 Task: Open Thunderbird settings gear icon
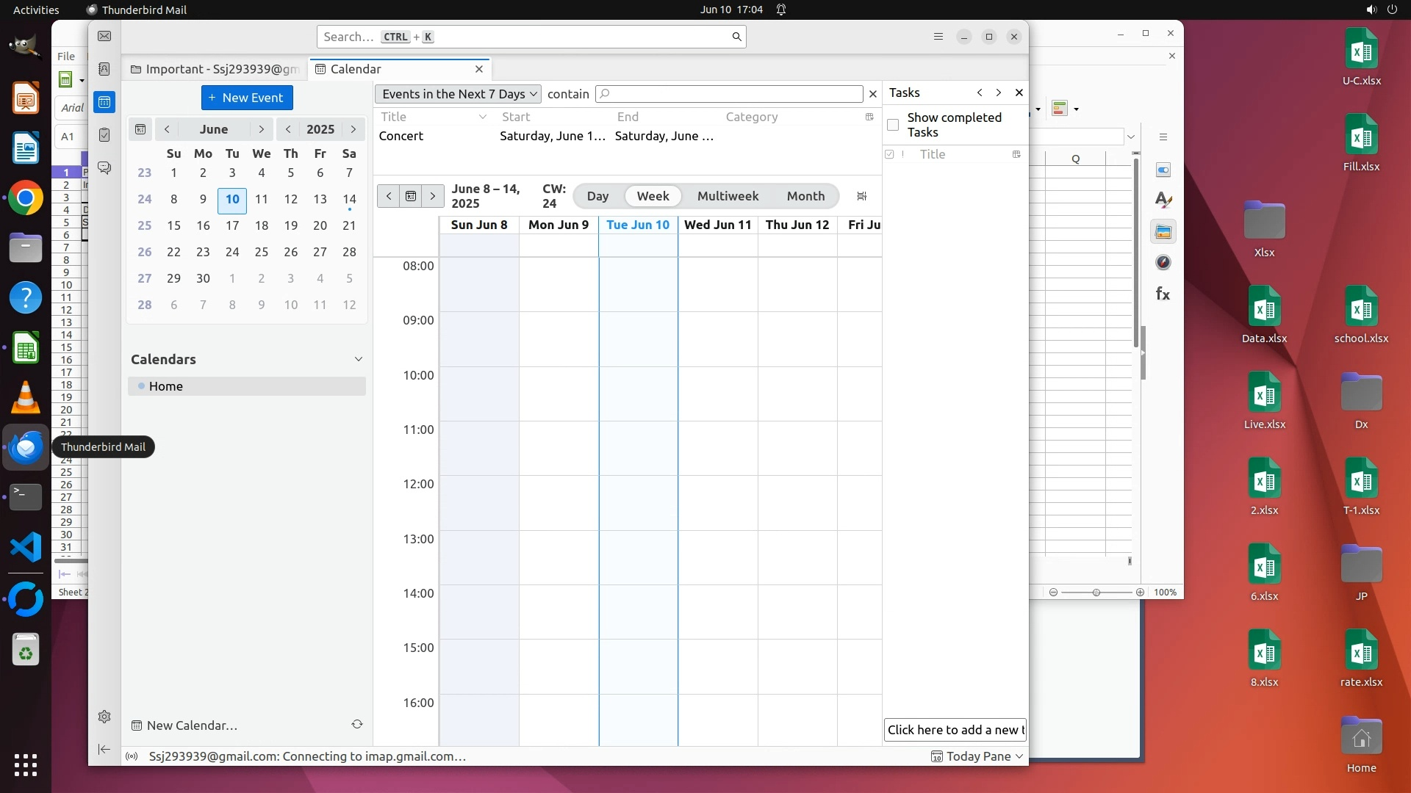104,717
